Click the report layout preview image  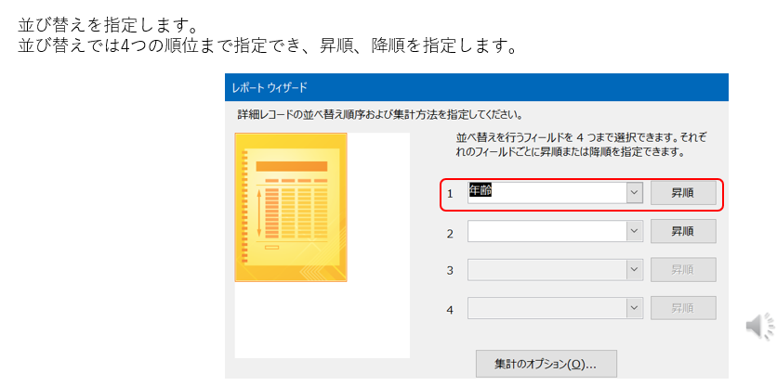[291, 207]
